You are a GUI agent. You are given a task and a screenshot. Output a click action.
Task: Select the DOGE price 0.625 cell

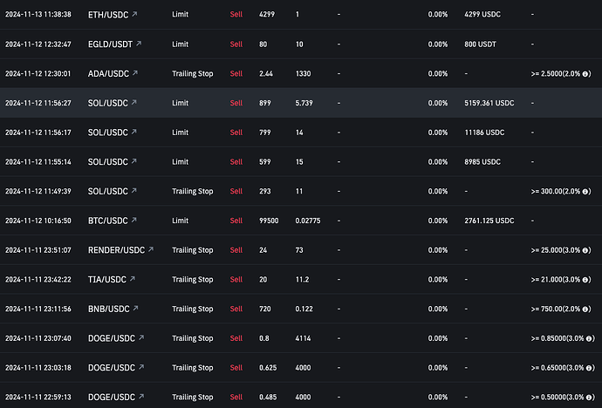[268, 368]
